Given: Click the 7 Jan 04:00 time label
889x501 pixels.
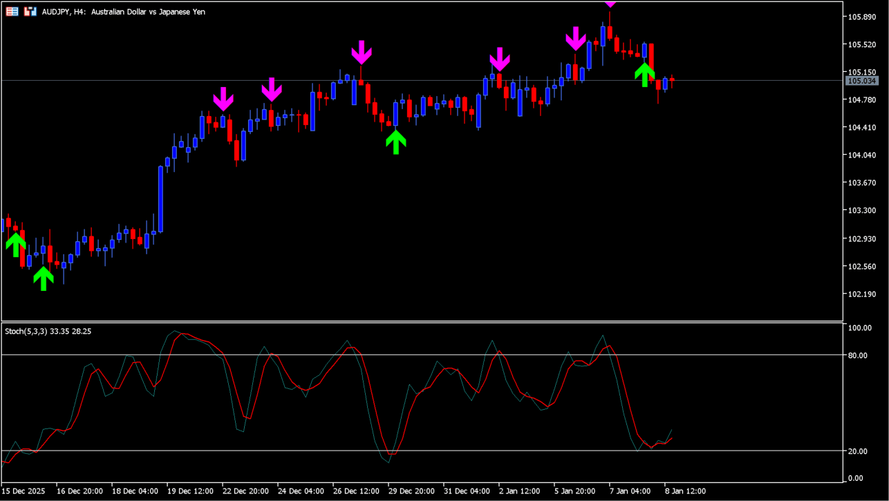Looking at the screenshot, I should coord(629,491).
